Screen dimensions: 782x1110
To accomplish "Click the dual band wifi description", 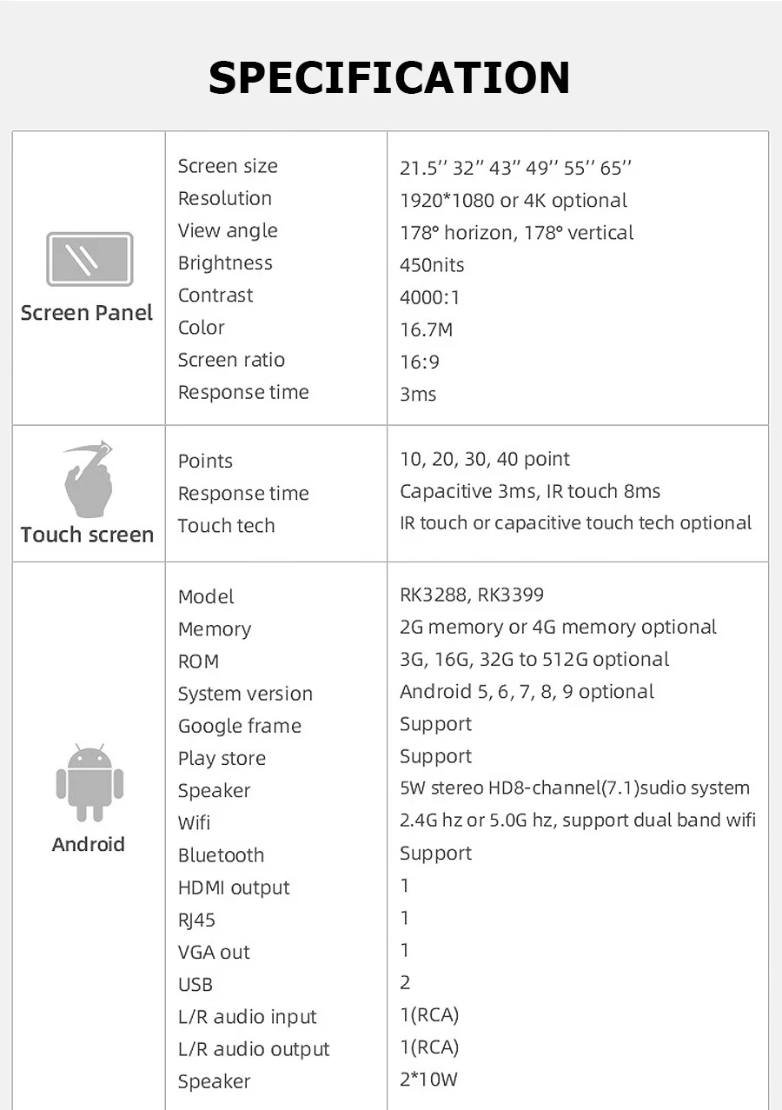I will tap(577, 820).
